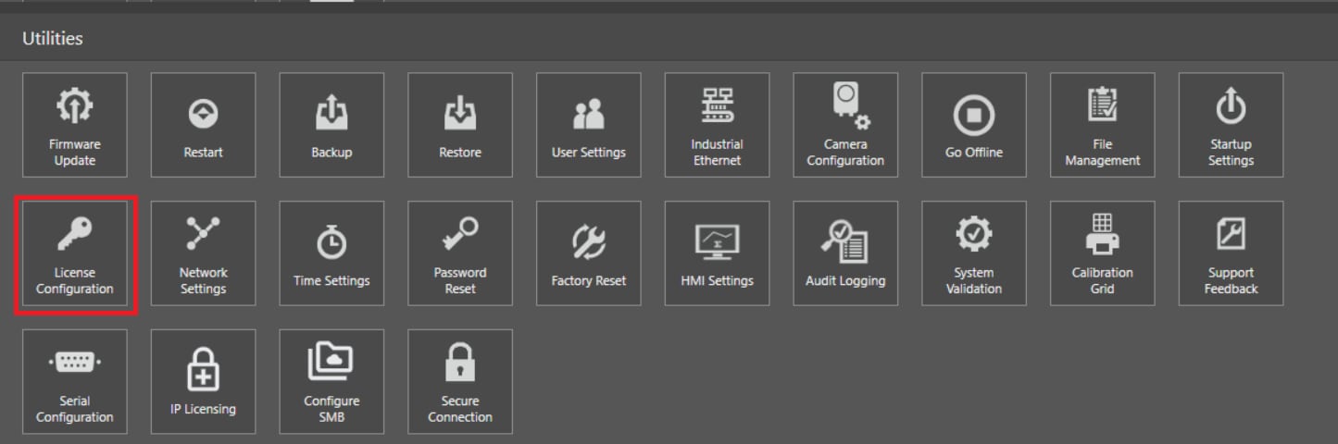This screenshot has width=1338, height=444.
Task: Open the Backup utility
Action: (x=331, y=125)
